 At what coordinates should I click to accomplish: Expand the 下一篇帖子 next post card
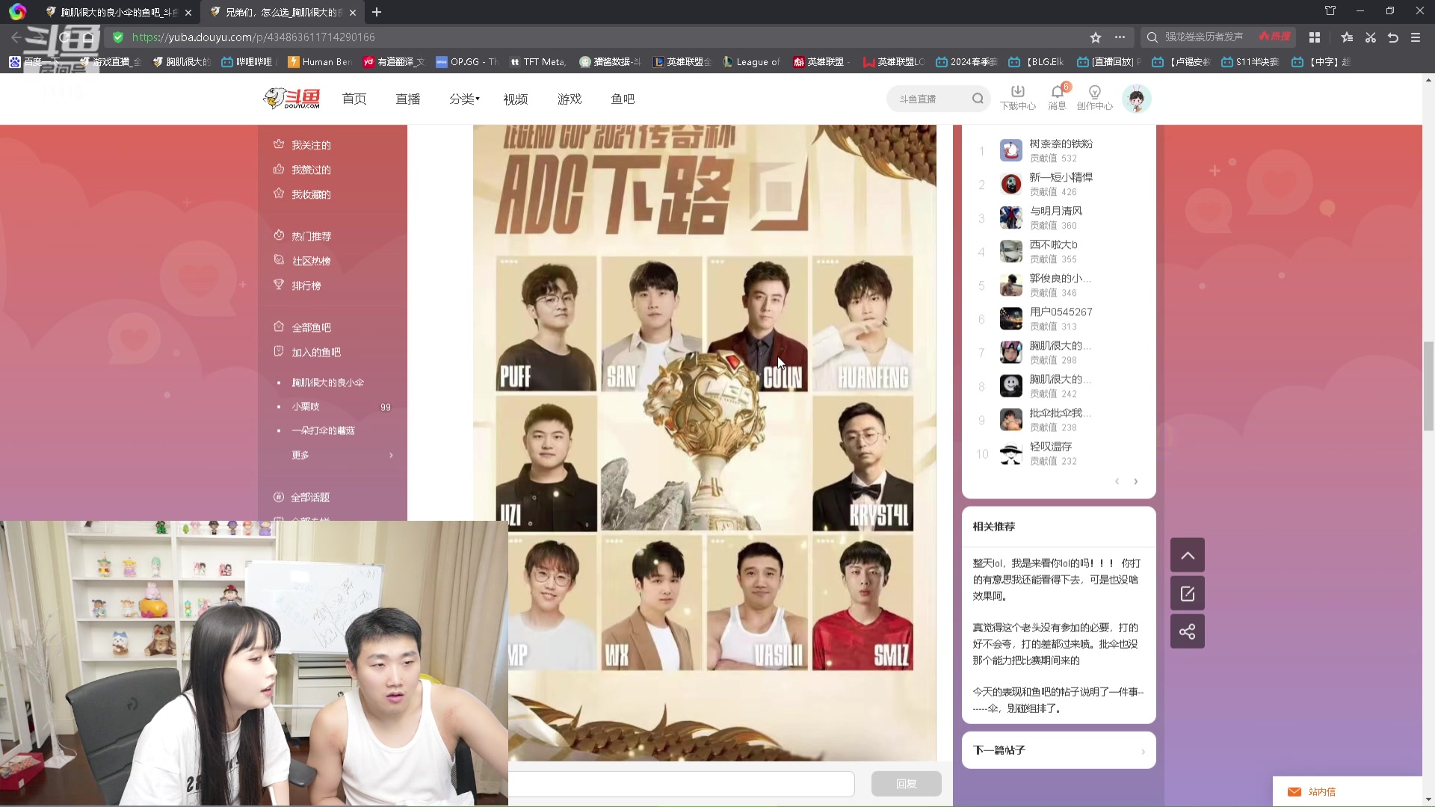[1059, 750]
